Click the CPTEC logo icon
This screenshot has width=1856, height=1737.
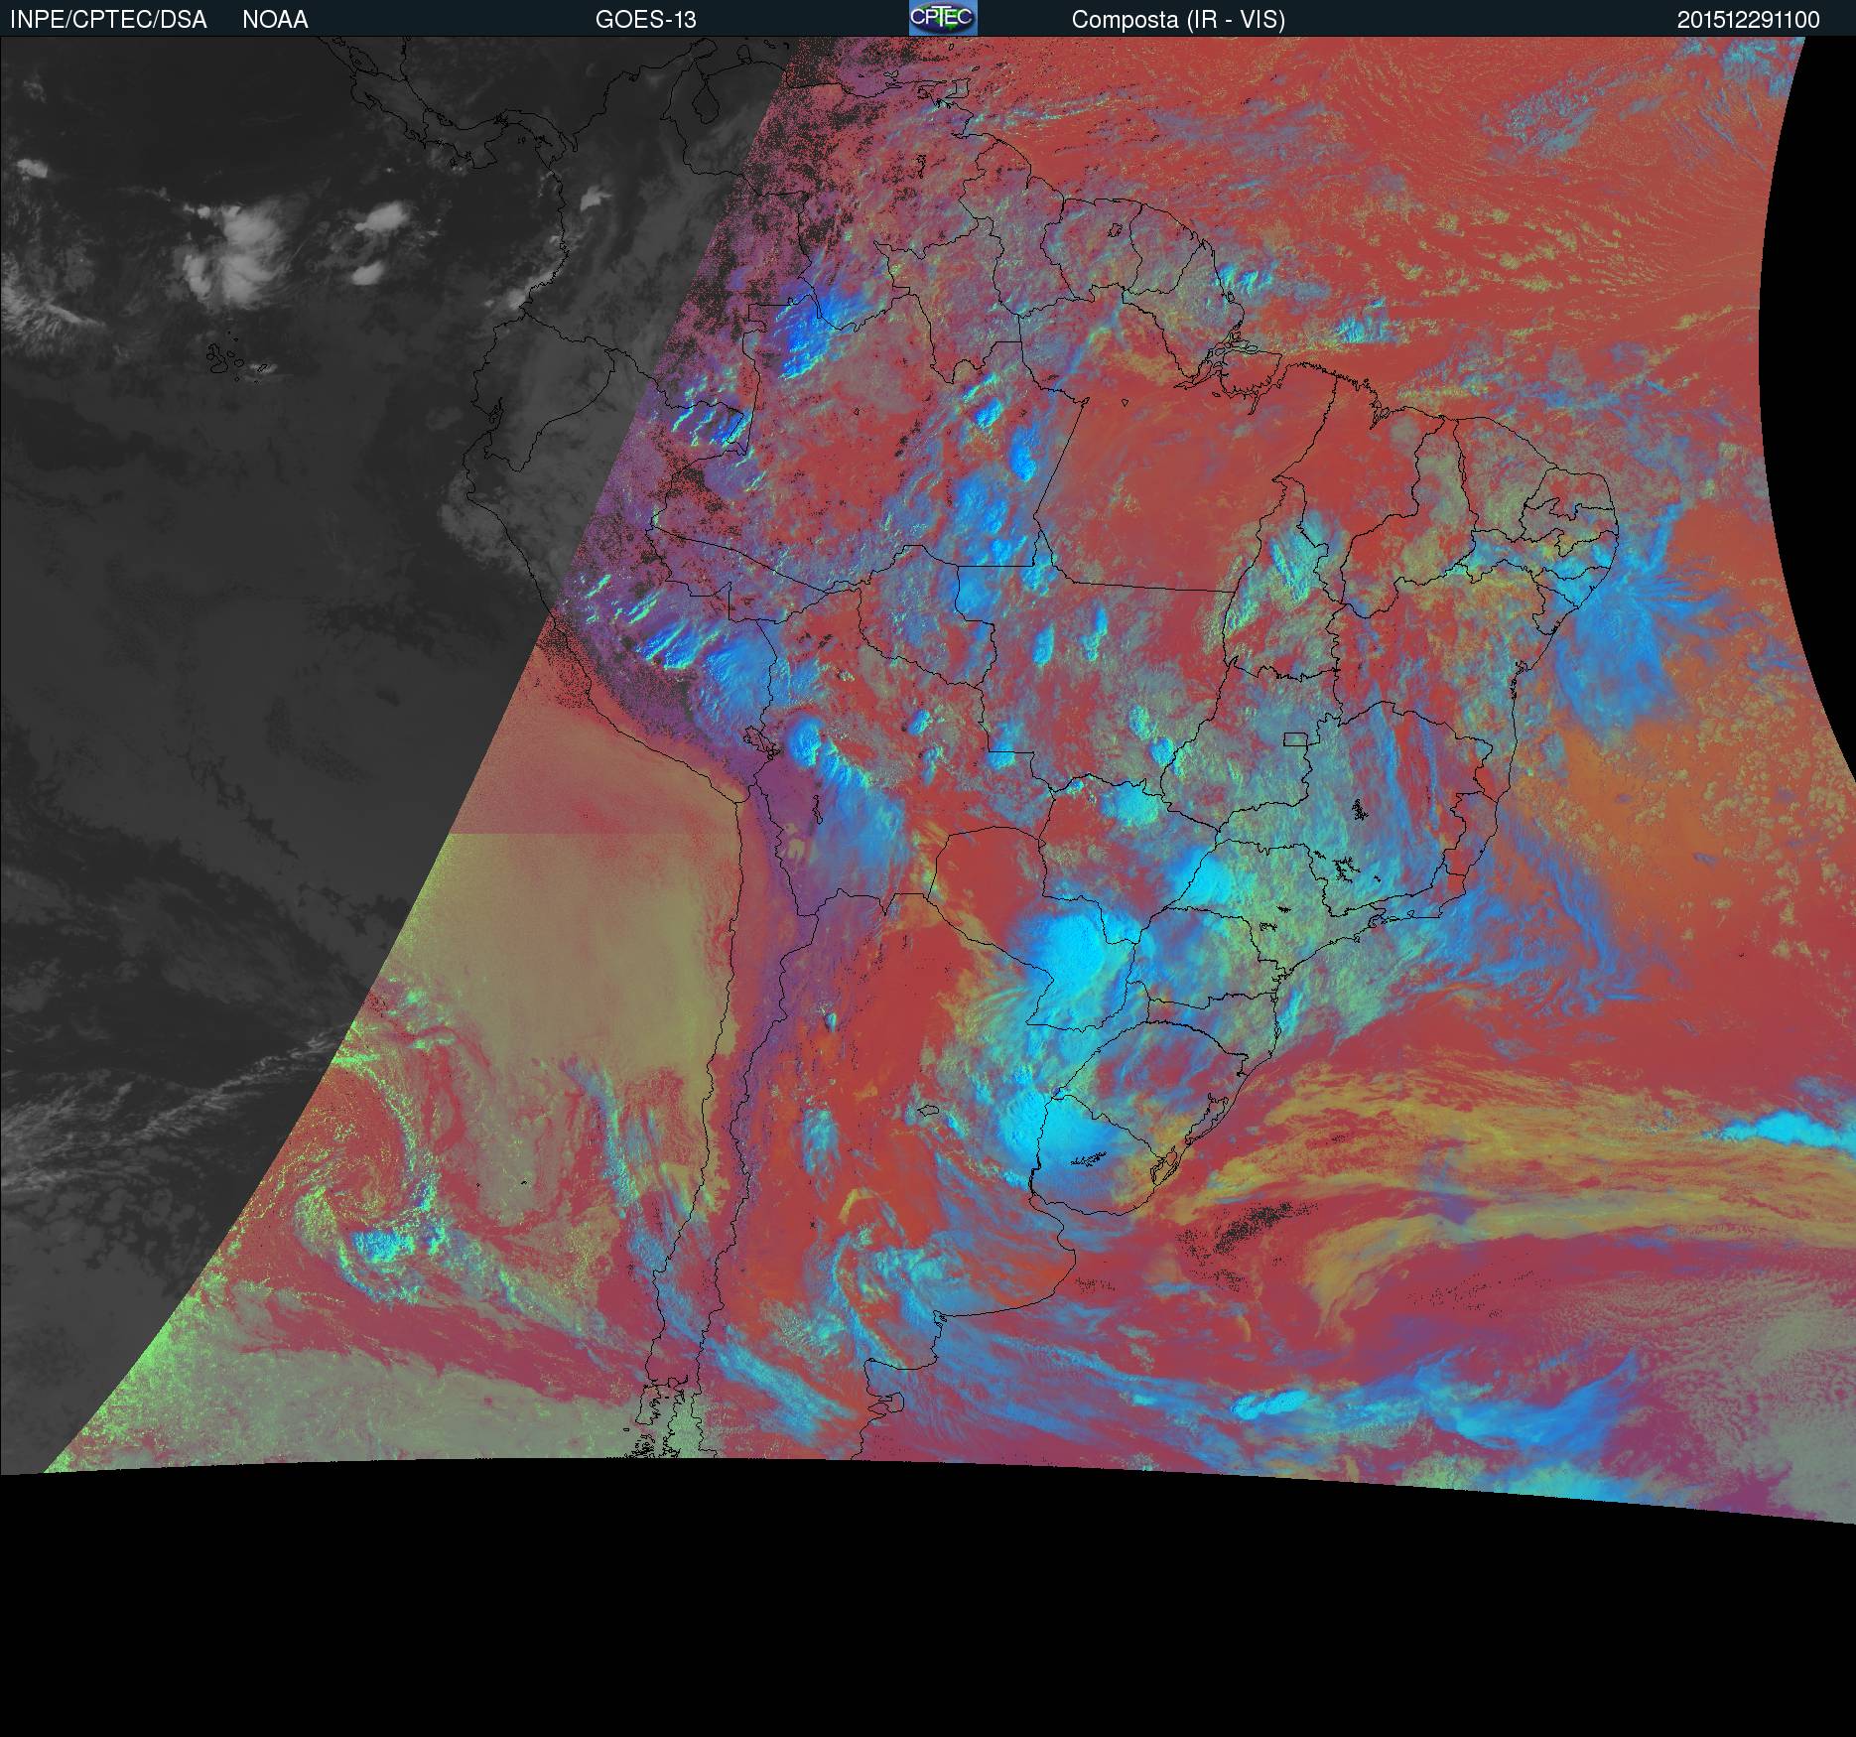pos(943,18)
